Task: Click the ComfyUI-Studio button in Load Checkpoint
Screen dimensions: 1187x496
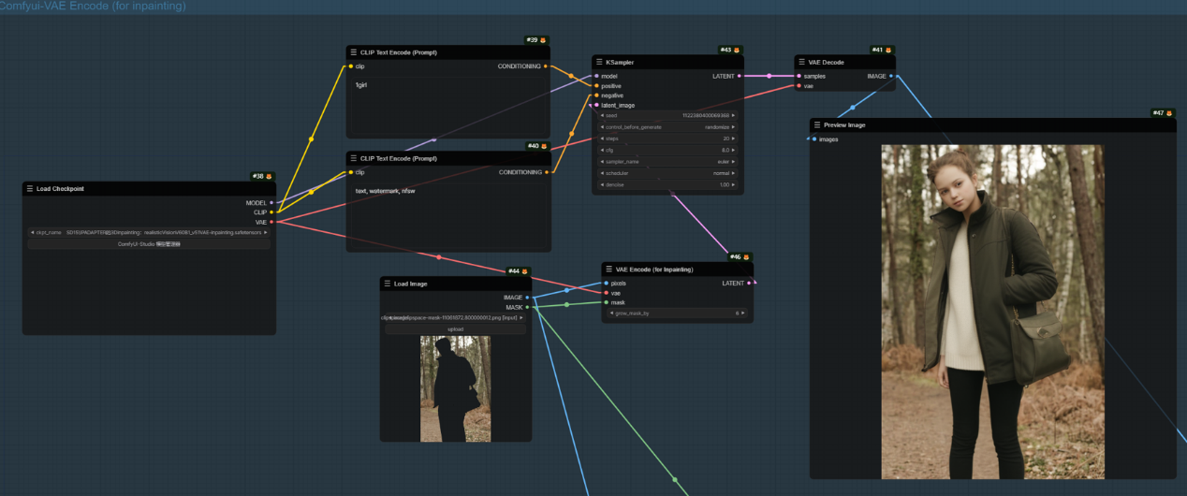Action: [x=149, y=243]
